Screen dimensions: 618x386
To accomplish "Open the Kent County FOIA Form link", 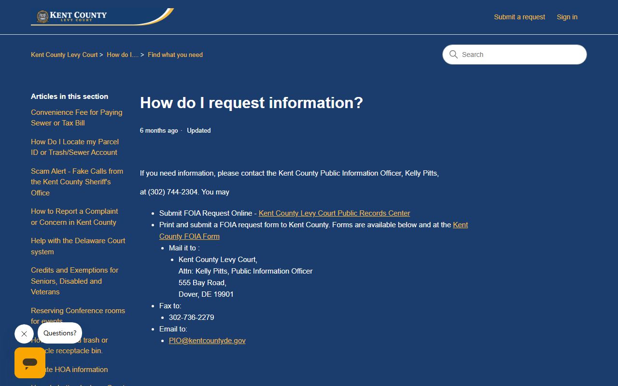I will [314, 231].
